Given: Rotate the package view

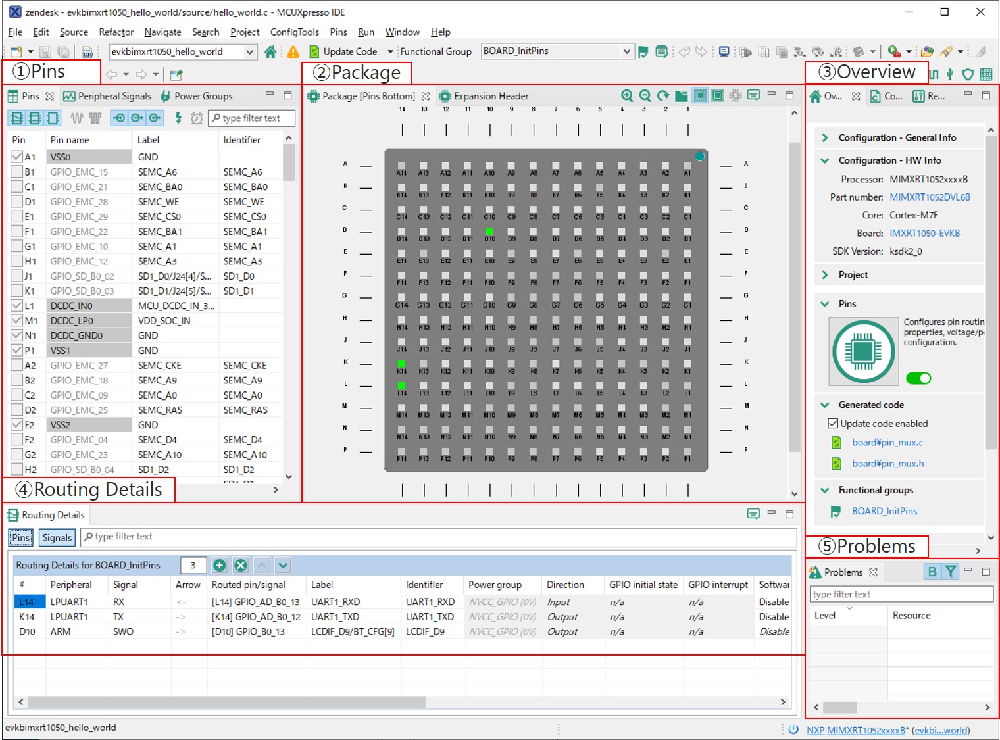Looking at the screenshot, I should [663, 96].
